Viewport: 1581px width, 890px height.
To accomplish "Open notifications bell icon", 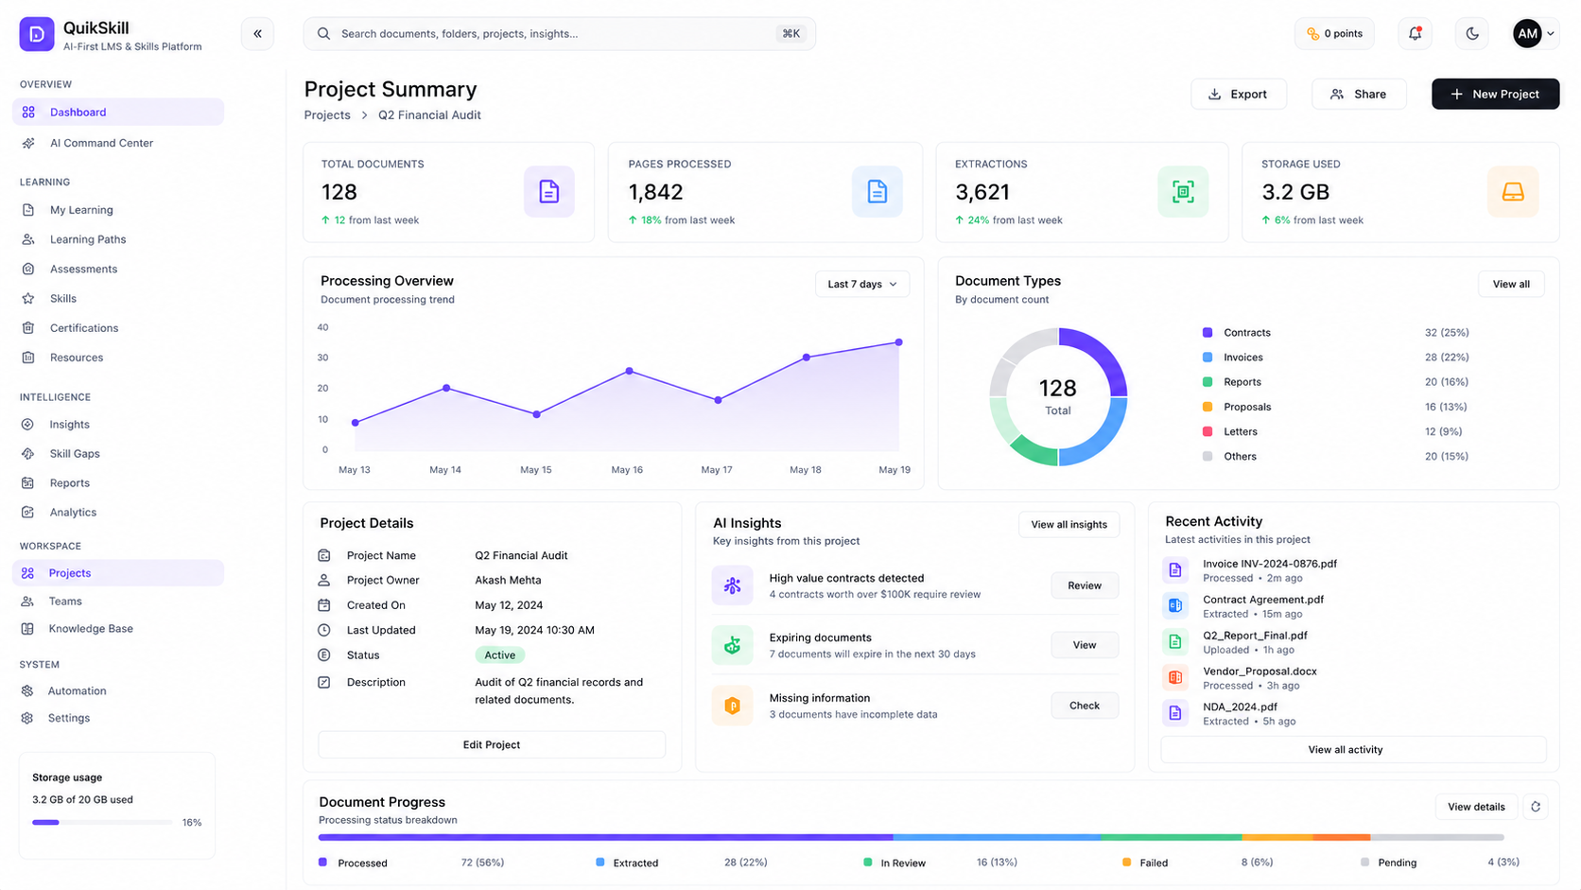I will (x=1415, y=34).
